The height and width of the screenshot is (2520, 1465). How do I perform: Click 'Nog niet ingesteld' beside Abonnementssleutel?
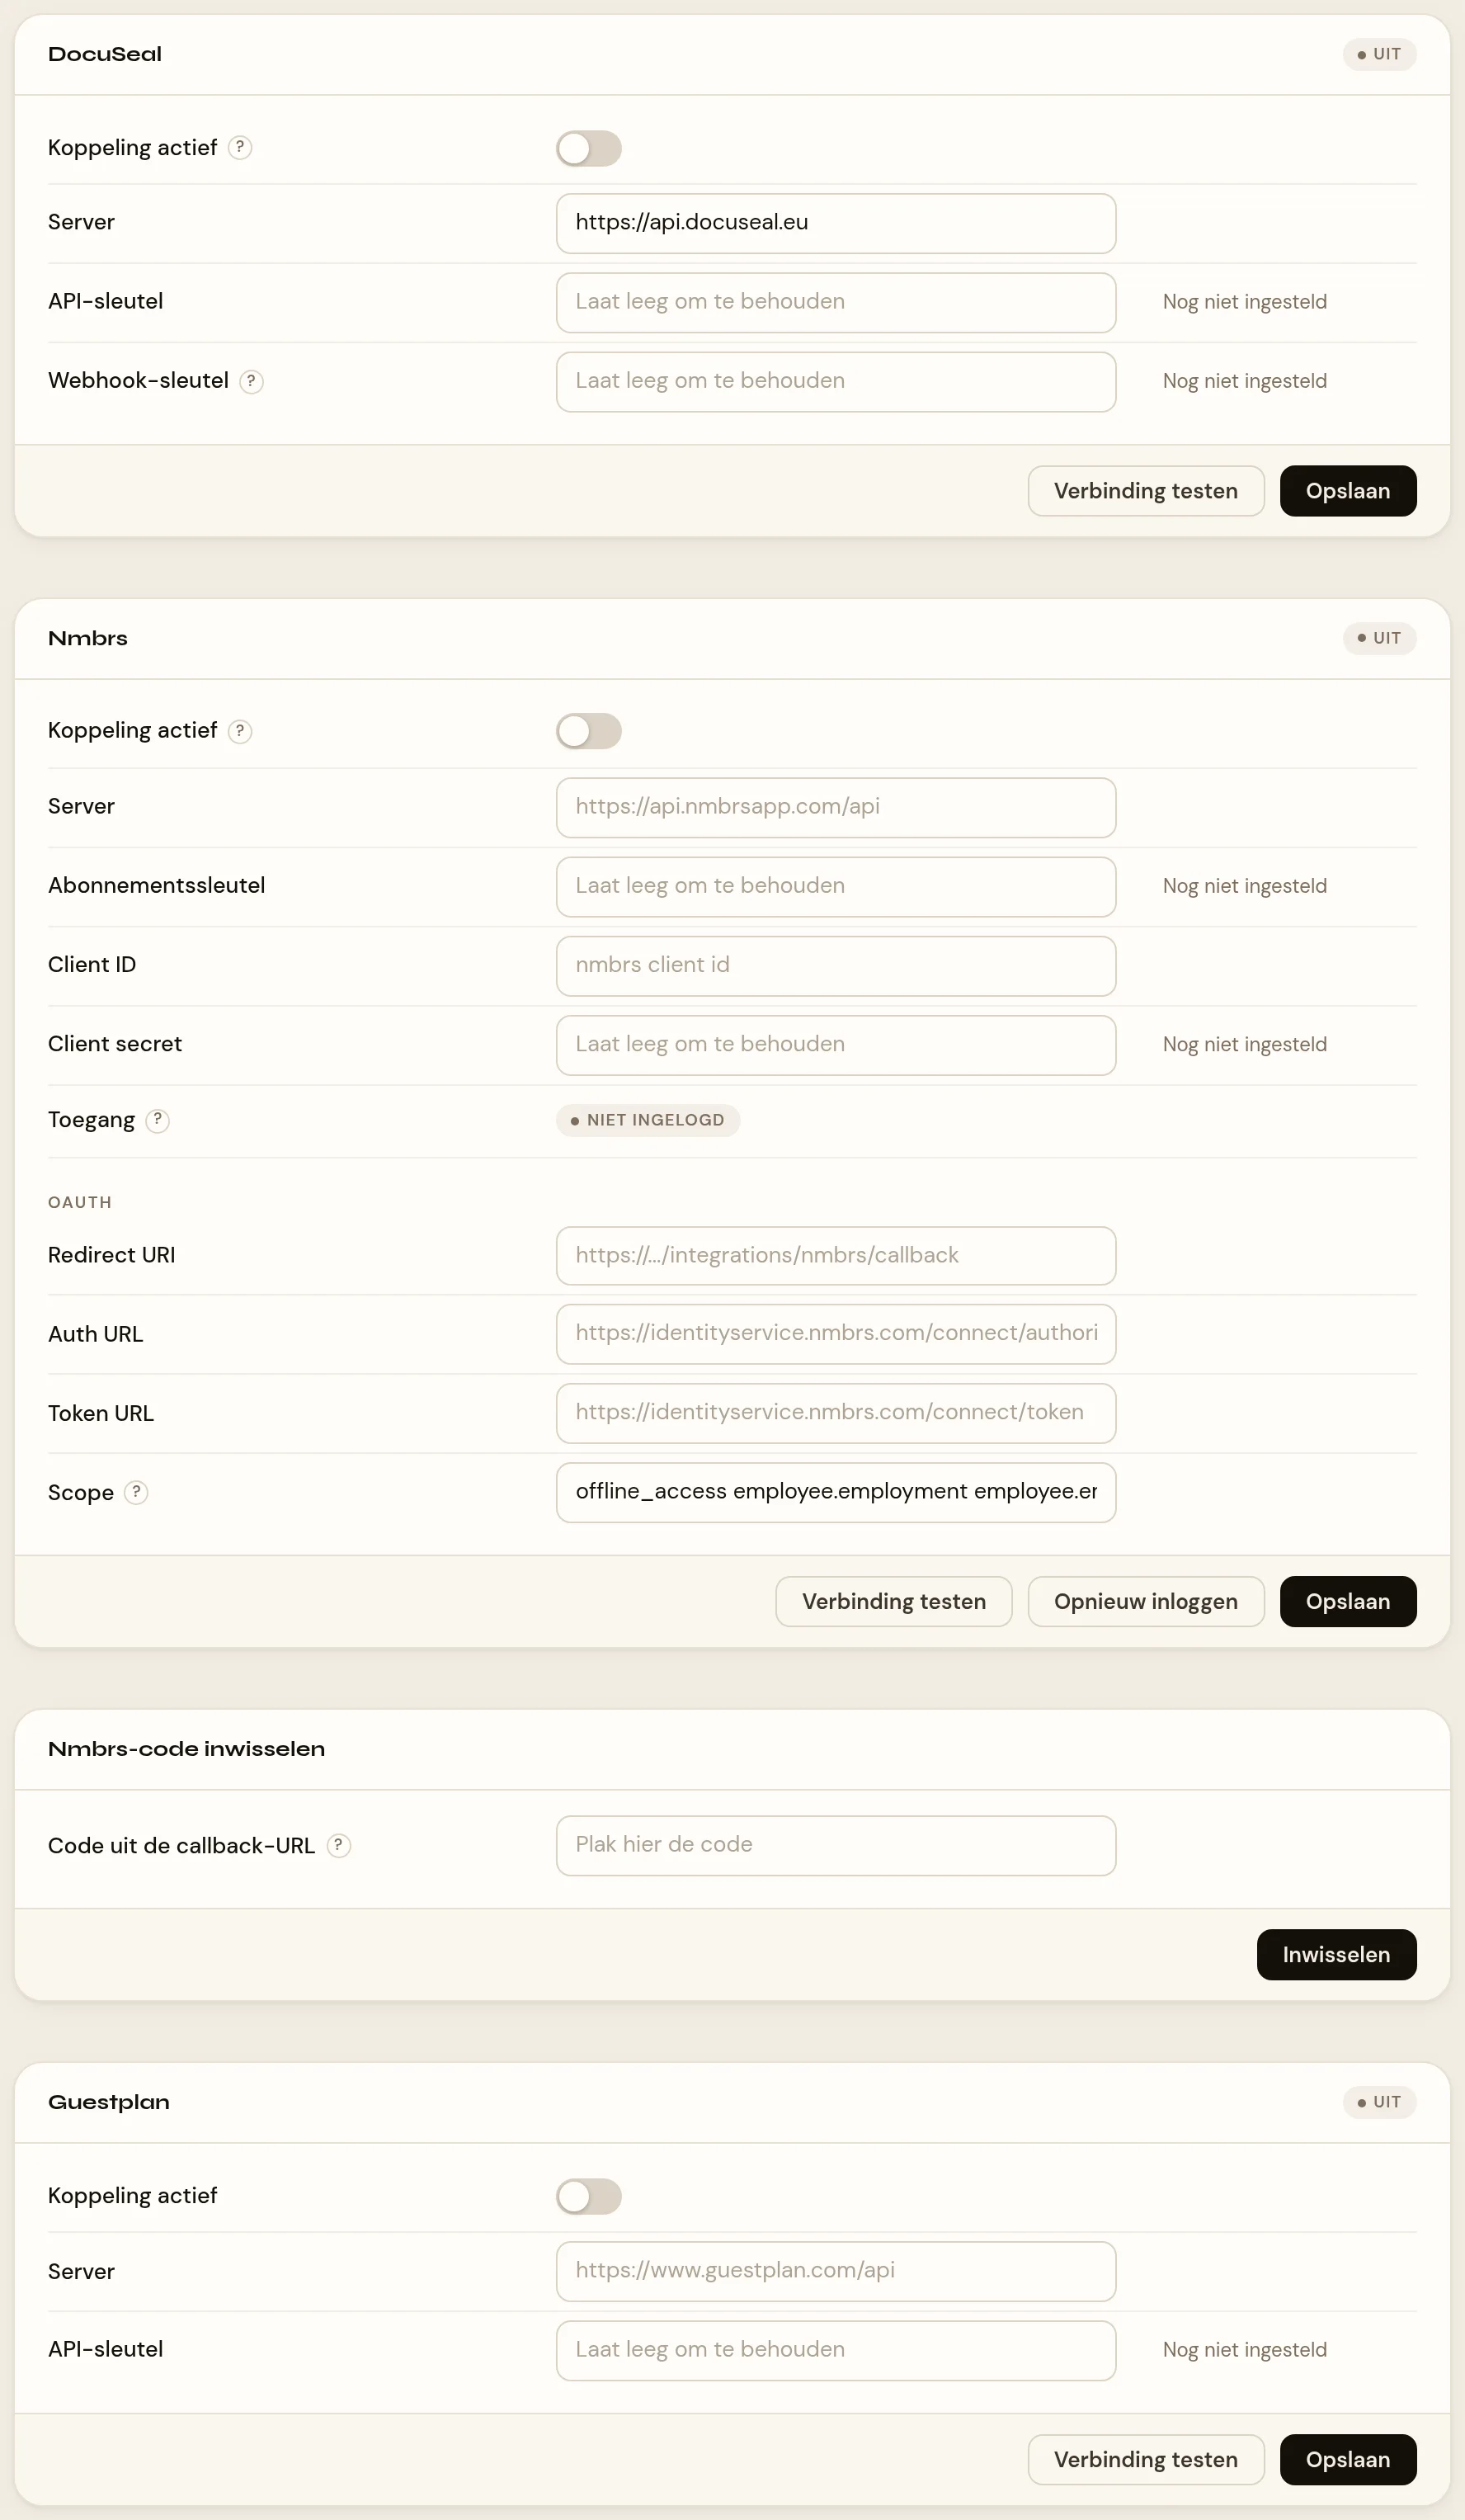[1245, 886]
